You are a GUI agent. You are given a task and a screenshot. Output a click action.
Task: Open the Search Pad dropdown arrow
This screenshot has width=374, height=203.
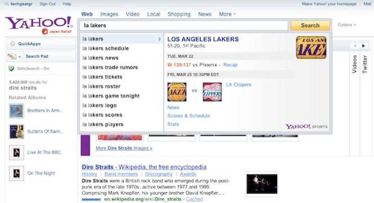20,57
